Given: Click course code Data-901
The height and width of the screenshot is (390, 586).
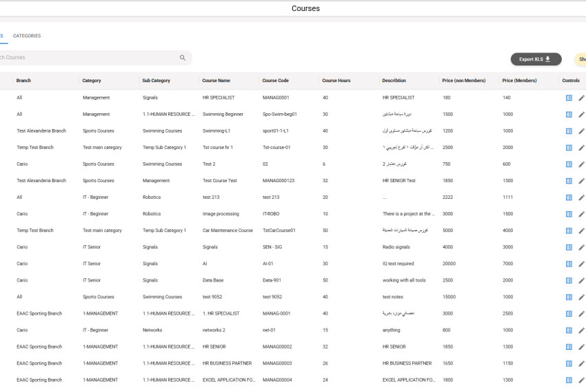Looking at the screenshot, I should [x=272, y=280].
